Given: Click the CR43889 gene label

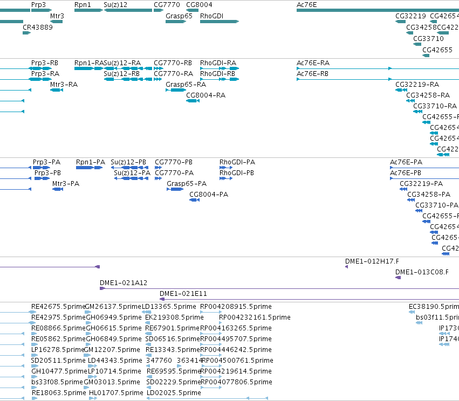Looking at the screenshot, I should click(x=37, y=27).
